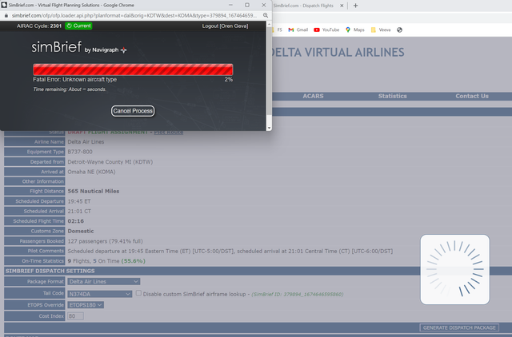Click the Delta Virtual Airlines header title
This screenshot has width=512, height=337.
(337, 53)
